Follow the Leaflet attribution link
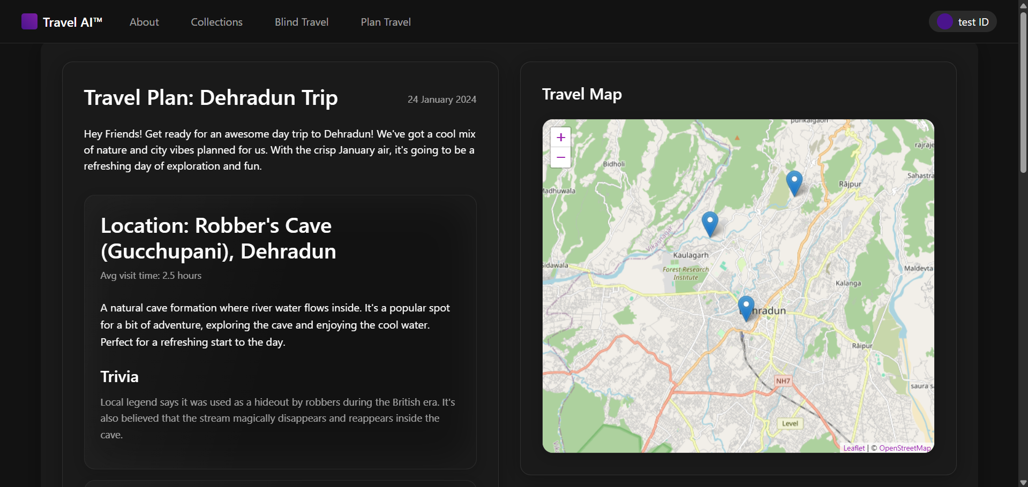The width and height of the screenshot is (1028, 487). click(854, 448)
